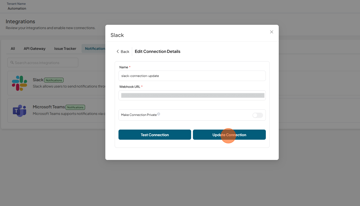Click the Microsoft Teams logo icon
Viewport: 360px width, 206px height.
click(x=19, y=111)
